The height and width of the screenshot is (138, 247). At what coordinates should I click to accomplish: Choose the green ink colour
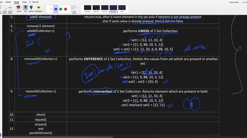61,9
